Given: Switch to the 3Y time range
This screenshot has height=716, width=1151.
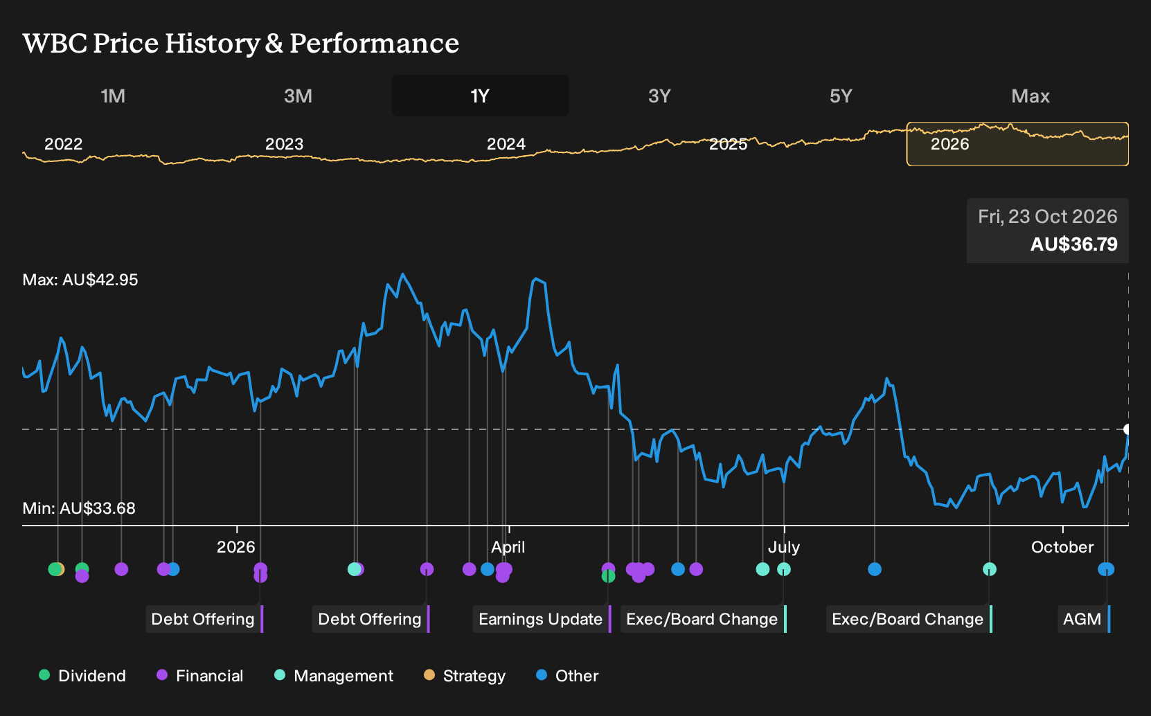Looking at the screenshot, I should pyautogui.click(x=659, y=96).
